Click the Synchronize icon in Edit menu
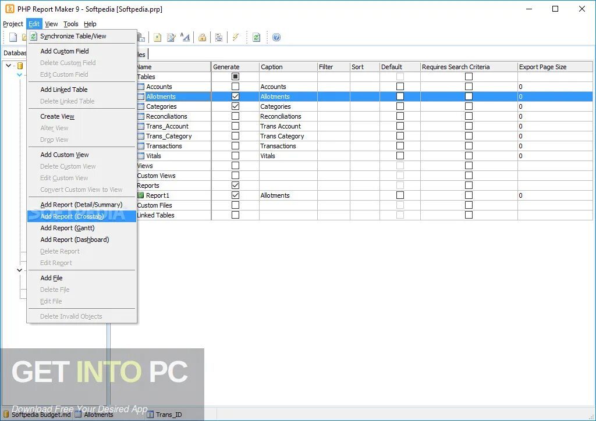 tap(34, 36)
